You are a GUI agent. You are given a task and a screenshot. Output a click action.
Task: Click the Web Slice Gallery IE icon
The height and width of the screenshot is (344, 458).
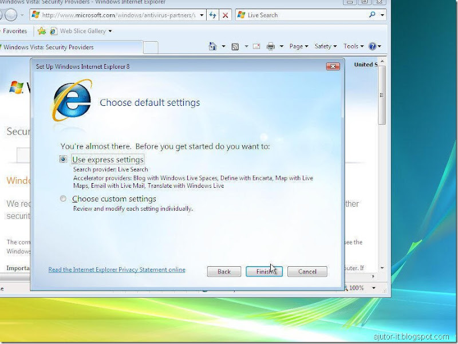point(53,31)
